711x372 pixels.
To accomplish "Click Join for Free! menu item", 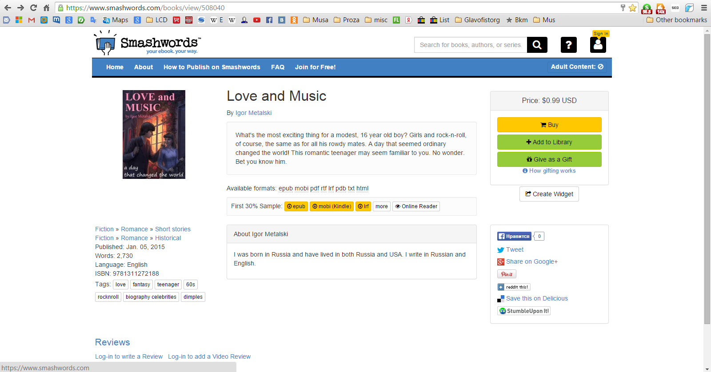I will pyautogui.click(x=316, y=67).
